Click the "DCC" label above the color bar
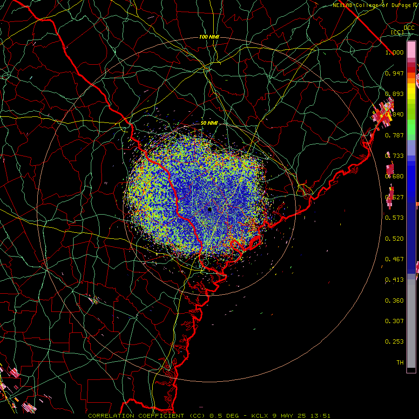 [x=409, y=28]
